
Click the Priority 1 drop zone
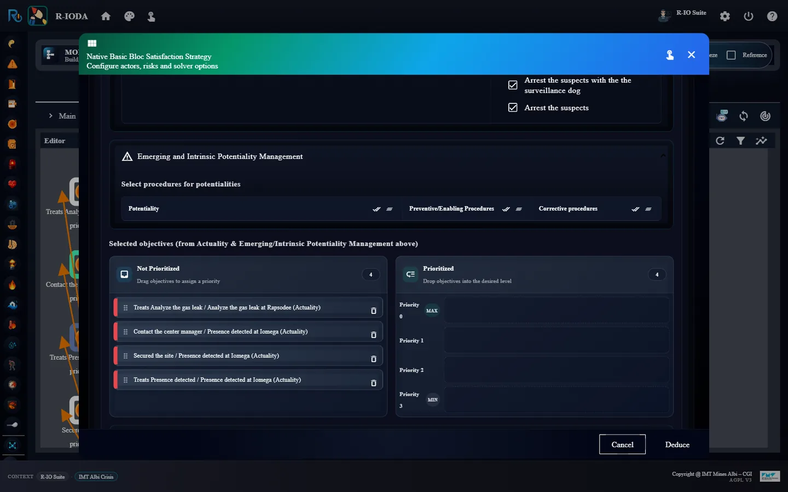(557, 340)
